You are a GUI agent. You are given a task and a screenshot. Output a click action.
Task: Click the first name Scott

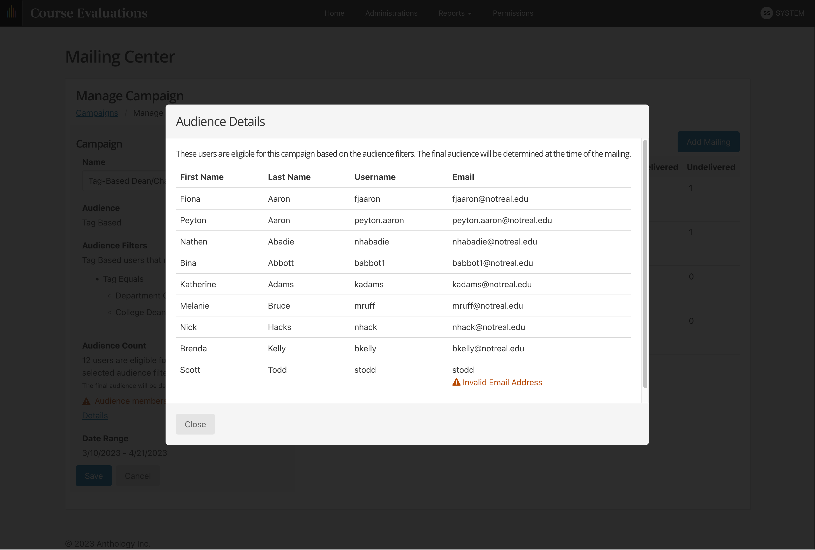(190, 370)
